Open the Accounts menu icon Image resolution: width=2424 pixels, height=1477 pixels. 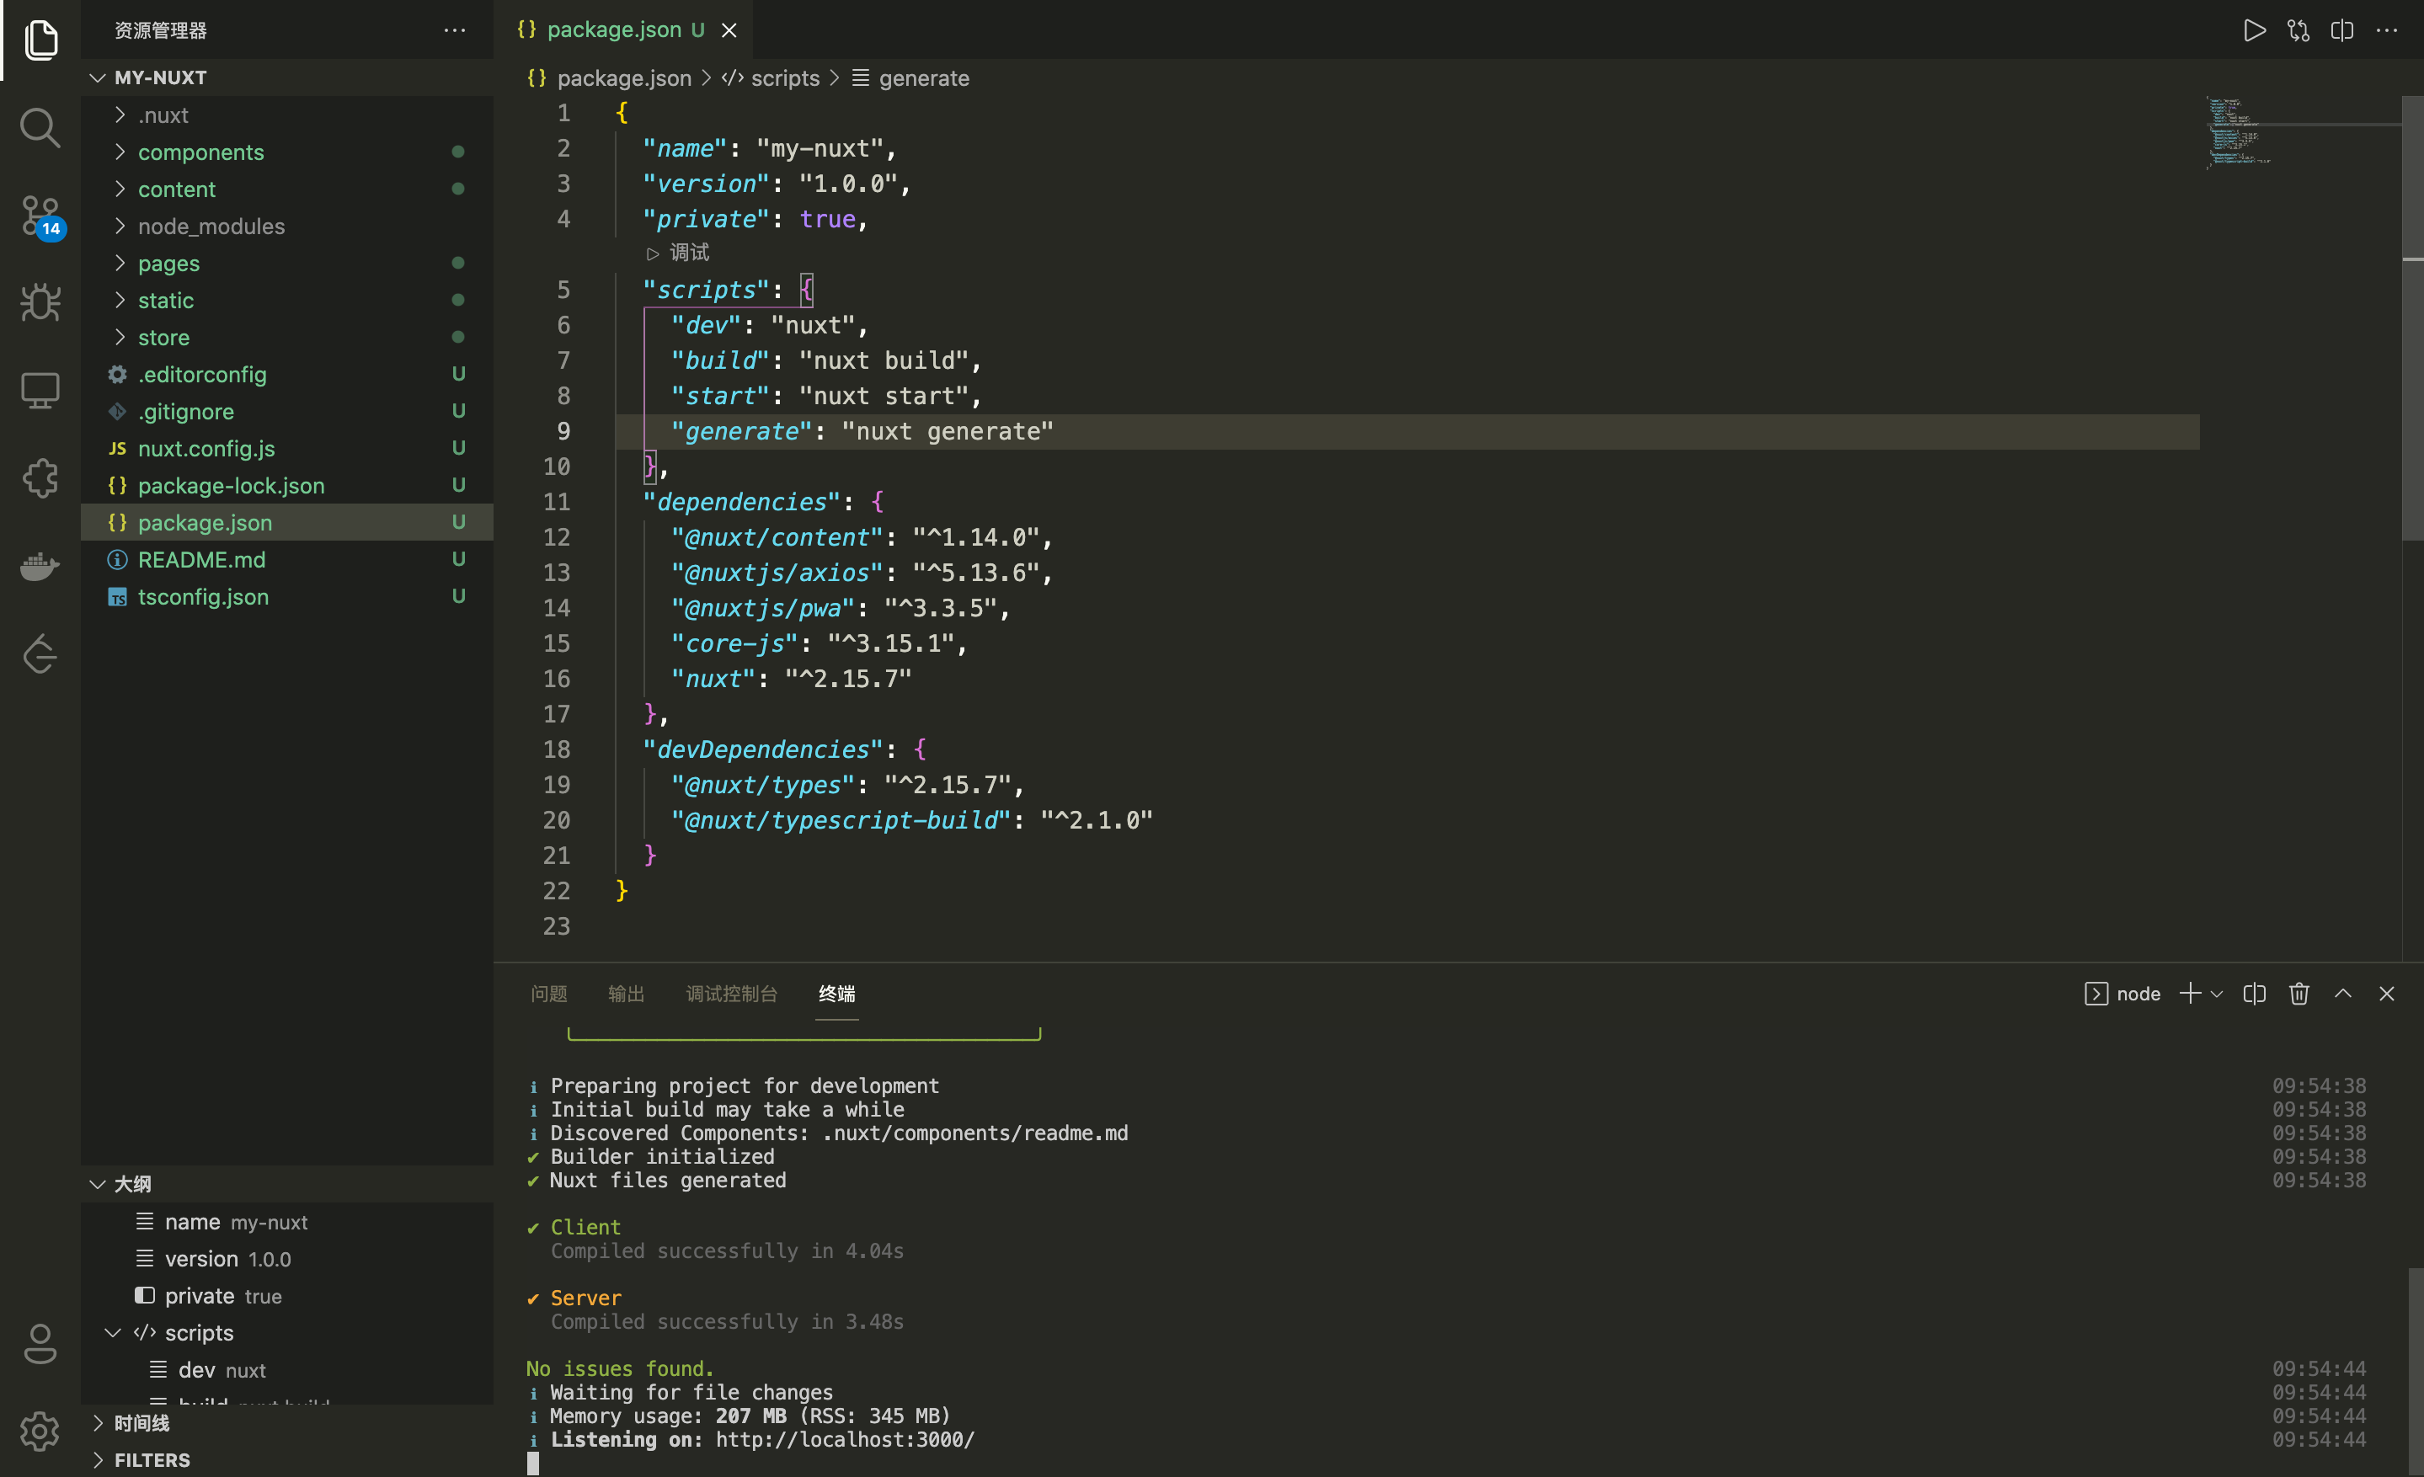tap(40, 1343)
